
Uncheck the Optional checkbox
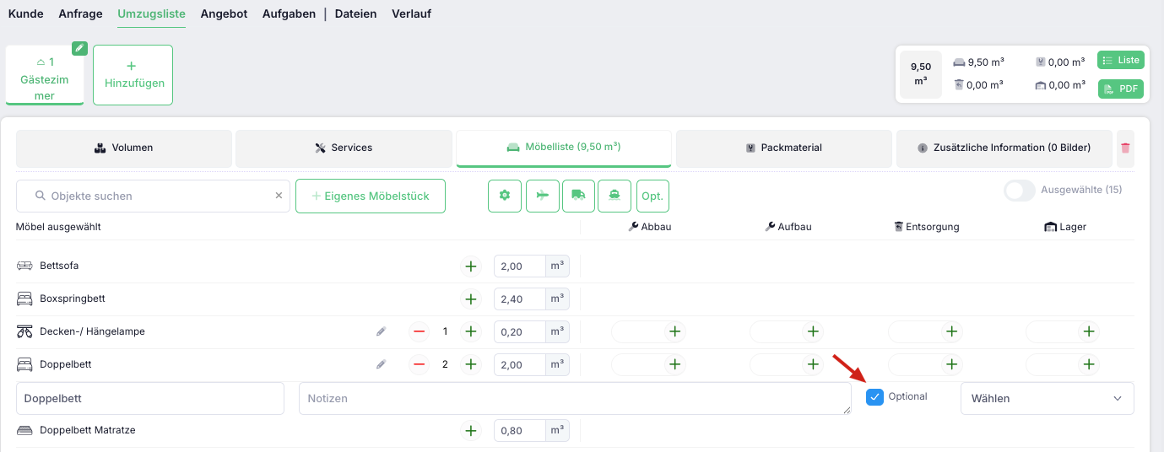click(875, 397)
